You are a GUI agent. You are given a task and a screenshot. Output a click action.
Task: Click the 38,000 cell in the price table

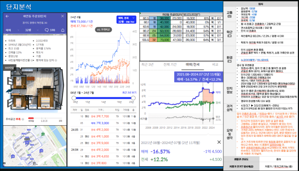pyautogui.click(x=164, y=18)
